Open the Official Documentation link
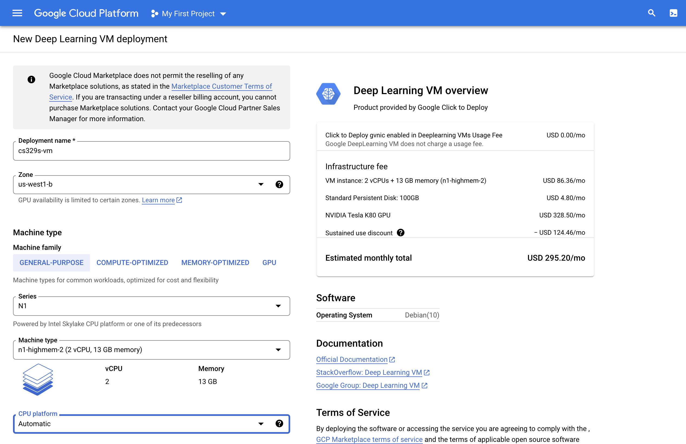The height and width of the screenshot is (444, 686). (352, 360)
